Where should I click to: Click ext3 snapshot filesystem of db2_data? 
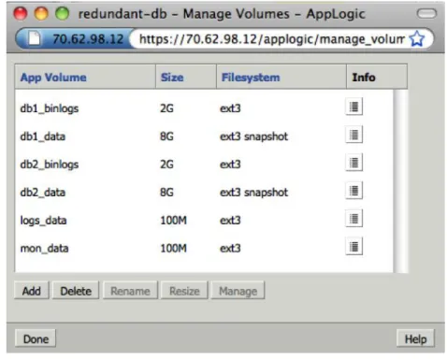pyautogui.click(x=253, y=193)
